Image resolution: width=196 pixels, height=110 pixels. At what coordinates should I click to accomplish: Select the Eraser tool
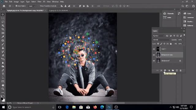click(x=3, y=55)
